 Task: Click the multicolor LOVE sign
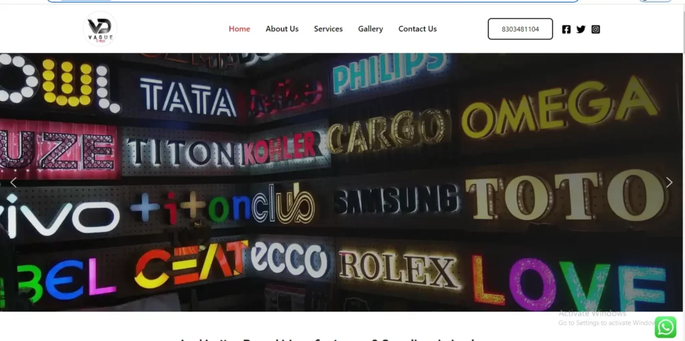pyautogui.click(x=569, y=281)
